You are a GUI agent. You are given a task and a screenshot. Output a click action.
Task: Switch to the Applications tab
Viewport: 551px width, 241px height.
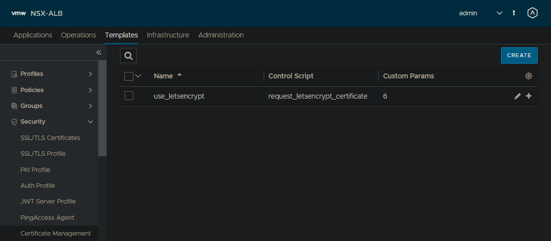(x=33, y=35)
